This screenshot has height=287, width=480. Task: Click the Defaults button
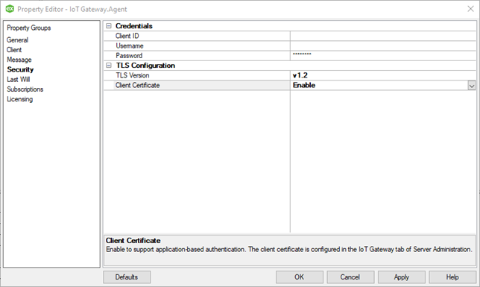click(x=127, y=277)
